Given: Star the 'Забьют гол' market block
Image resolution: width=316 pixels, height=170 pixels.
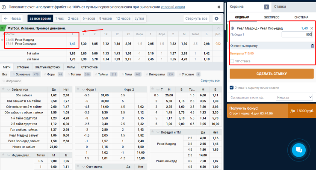Looking at the screenshot, I should coord(3,89).
